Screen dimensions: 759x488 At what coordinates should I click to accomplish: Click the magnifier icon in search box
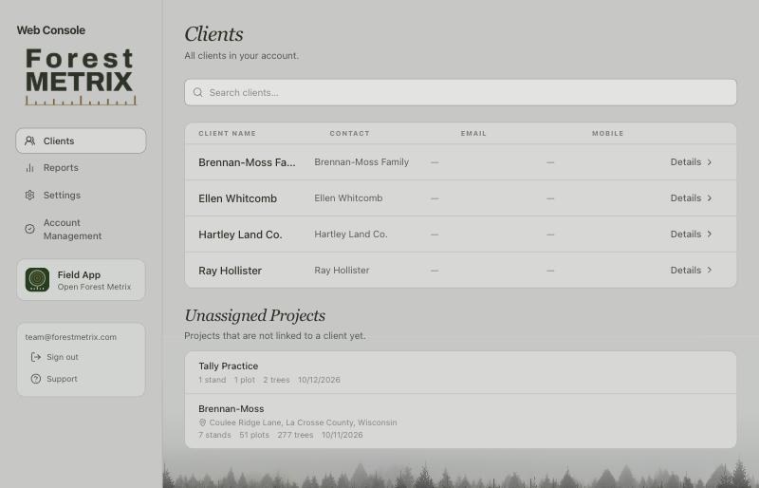pos(198,92)
